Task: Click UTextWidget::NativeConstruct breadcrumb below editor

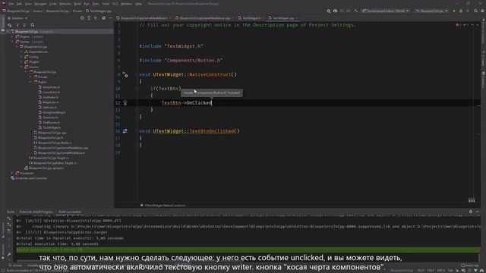Action: 163,206
